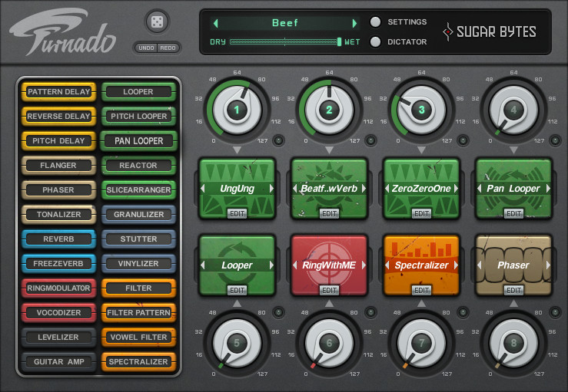Select the beige Phaser effect slot
568x392 pixels.
tap(513, 265)
